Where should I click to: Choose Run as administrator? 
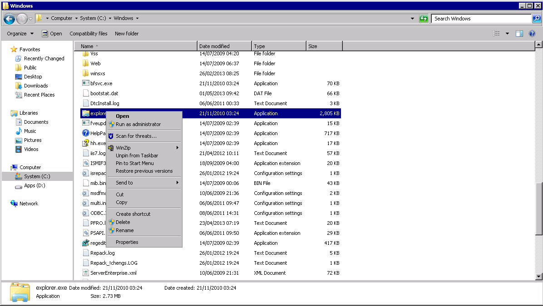coord(144,124)
